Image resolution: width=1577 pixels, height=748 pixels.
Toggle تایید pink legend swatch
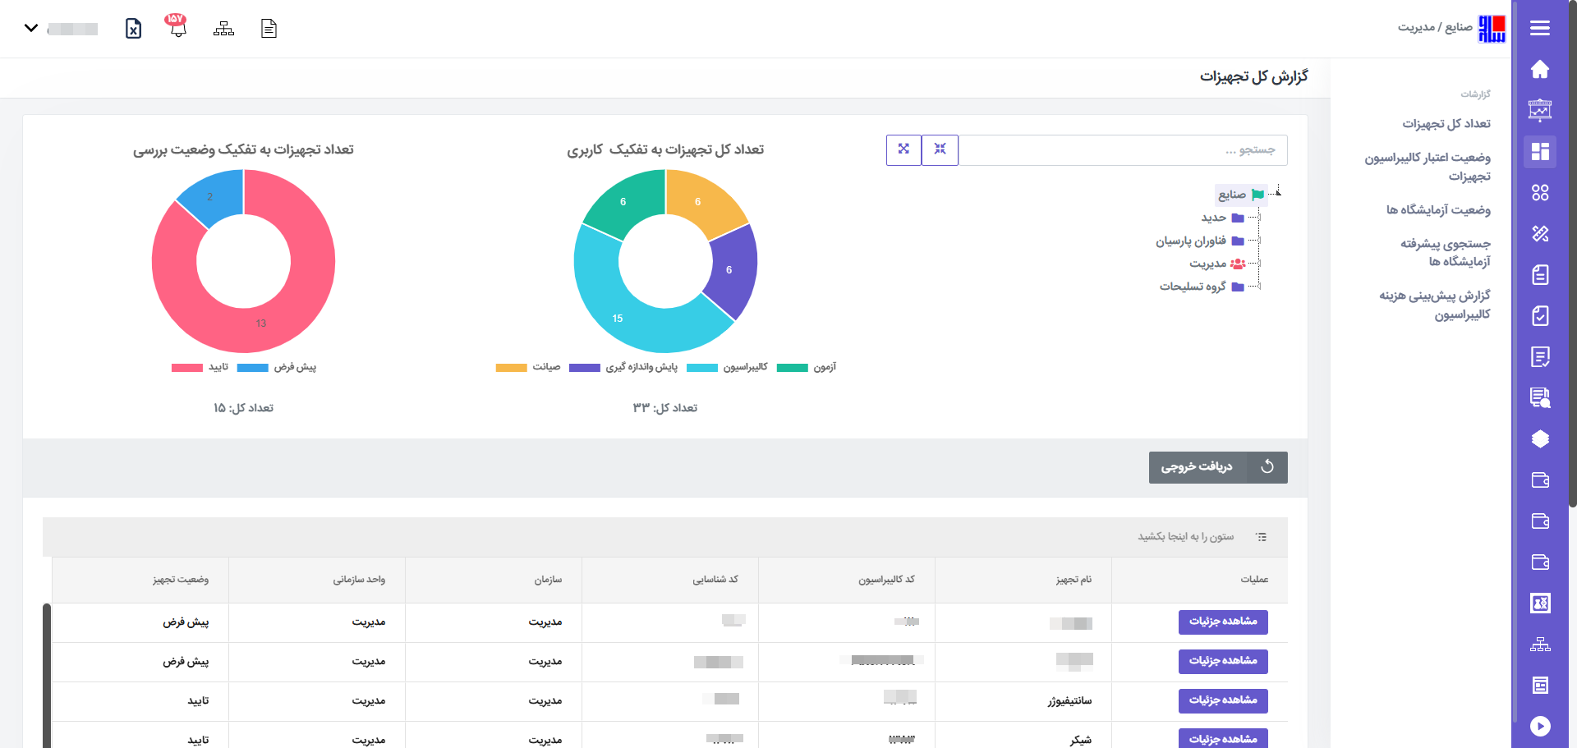(187, 368)
